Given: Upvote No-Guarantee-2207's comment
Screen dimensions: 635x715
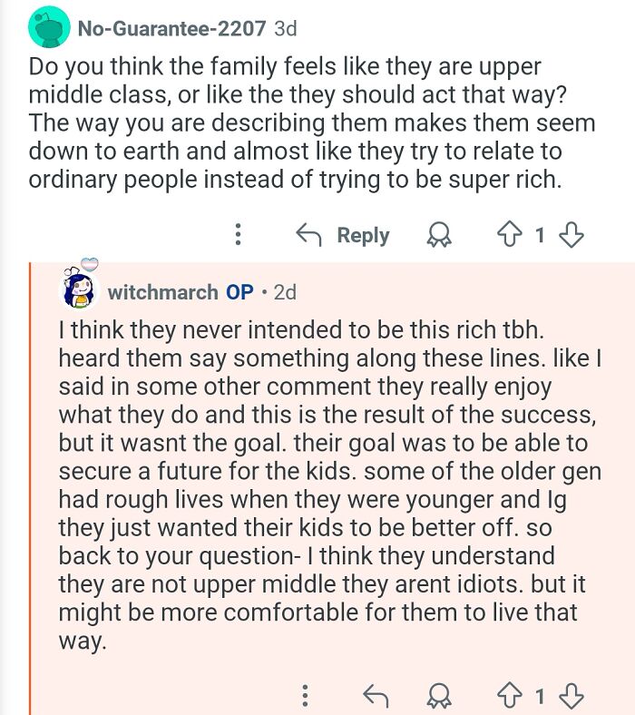Looking at the screenshot, I should (509, 236).
